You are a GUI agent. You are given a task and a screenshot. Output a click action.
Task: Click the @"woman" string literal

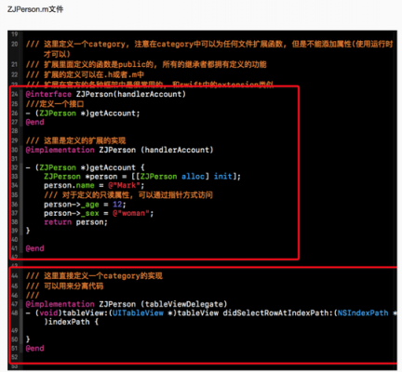pos(131,213)
